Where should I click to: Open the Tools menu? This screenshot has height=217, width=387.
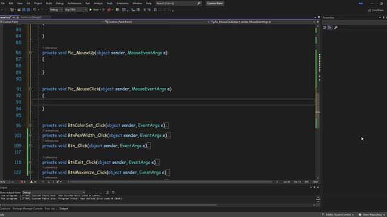pyautogui.click(x=109, y=3)
